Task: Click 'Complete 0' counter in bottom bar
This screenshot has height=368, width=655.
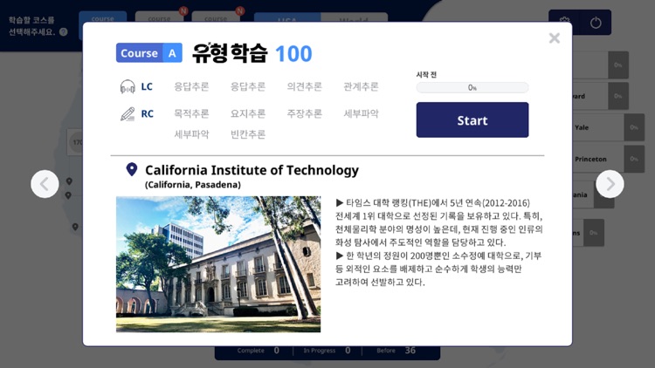Action: (259, 351)
